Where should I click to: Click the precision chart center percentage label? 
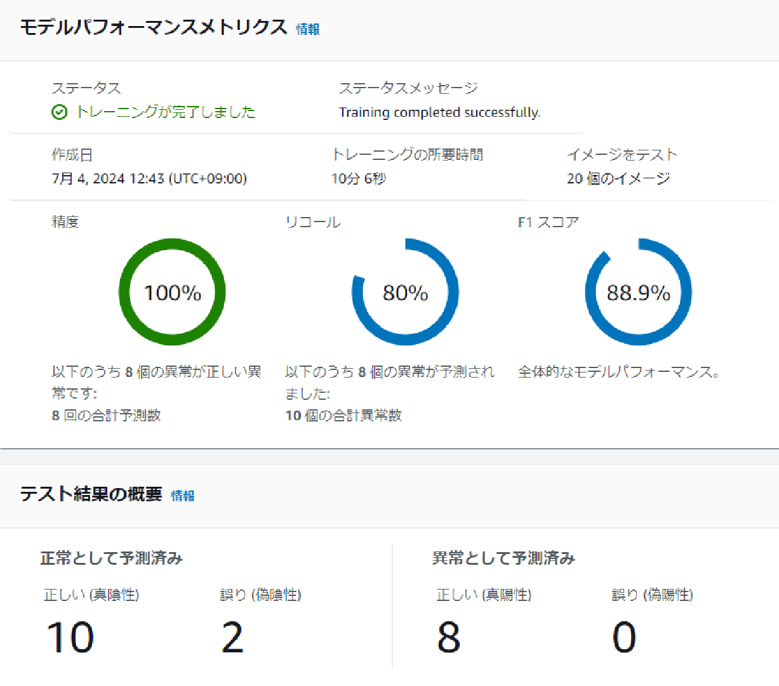click(x=171, y=292)
